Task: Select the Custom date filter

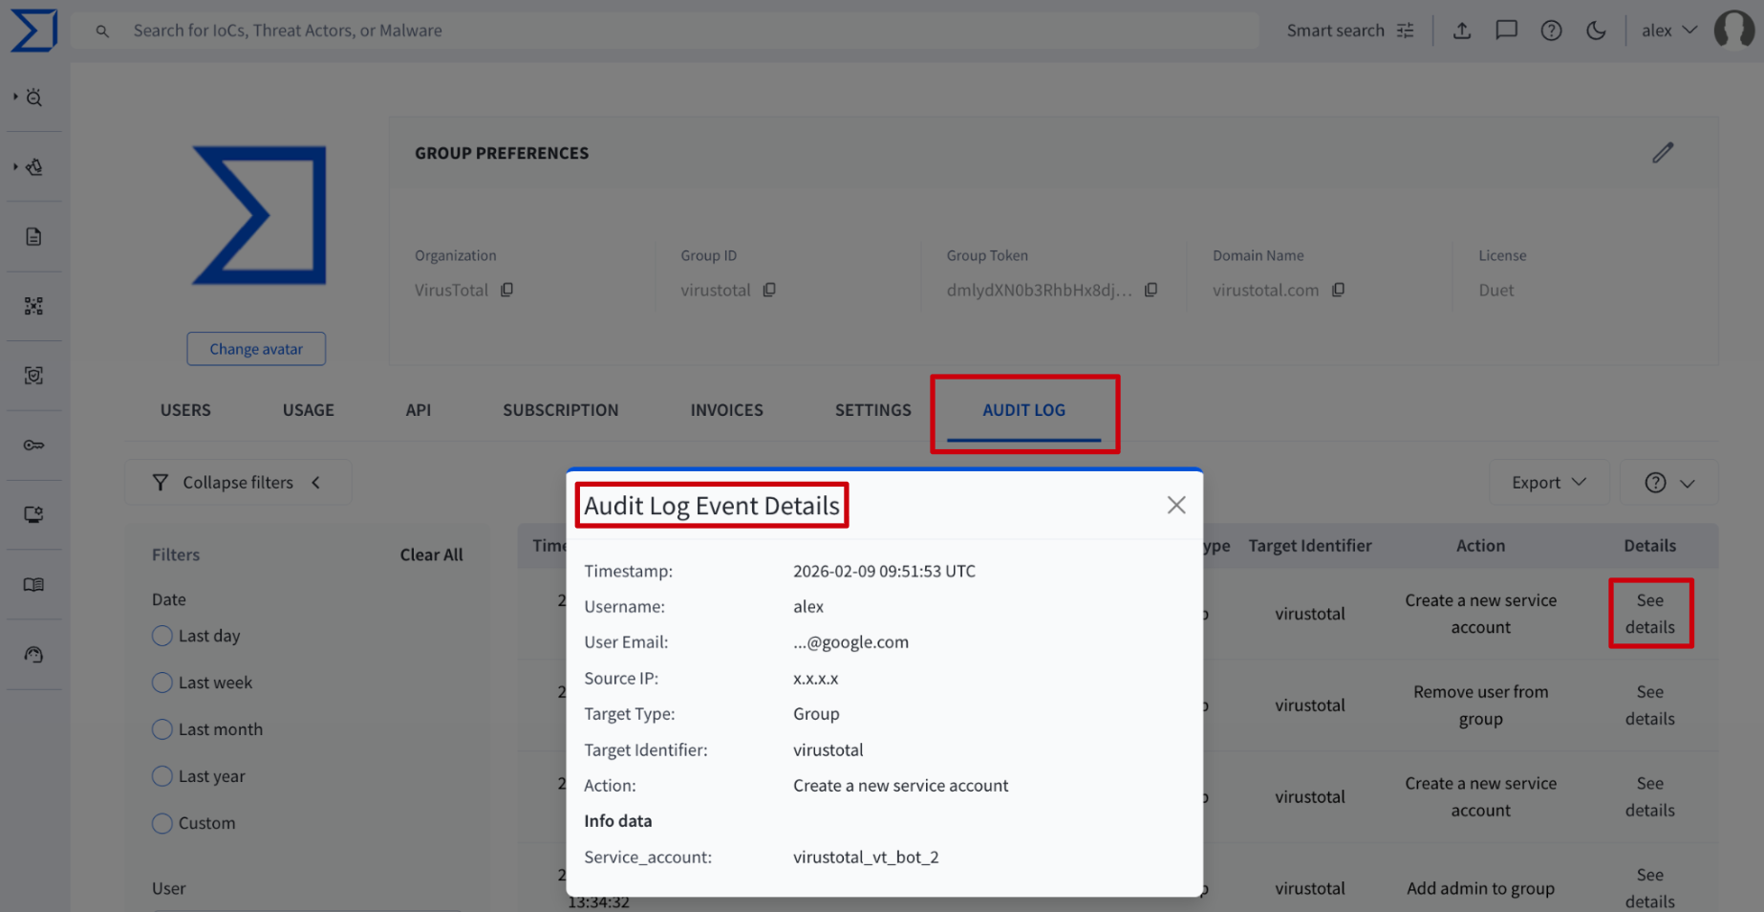Action: [x=162, y=823]
